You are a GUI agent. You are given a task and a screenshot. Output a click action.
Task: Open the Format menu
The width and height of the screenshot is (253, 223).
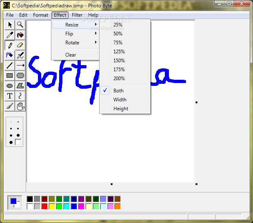(x=40, y=15)
